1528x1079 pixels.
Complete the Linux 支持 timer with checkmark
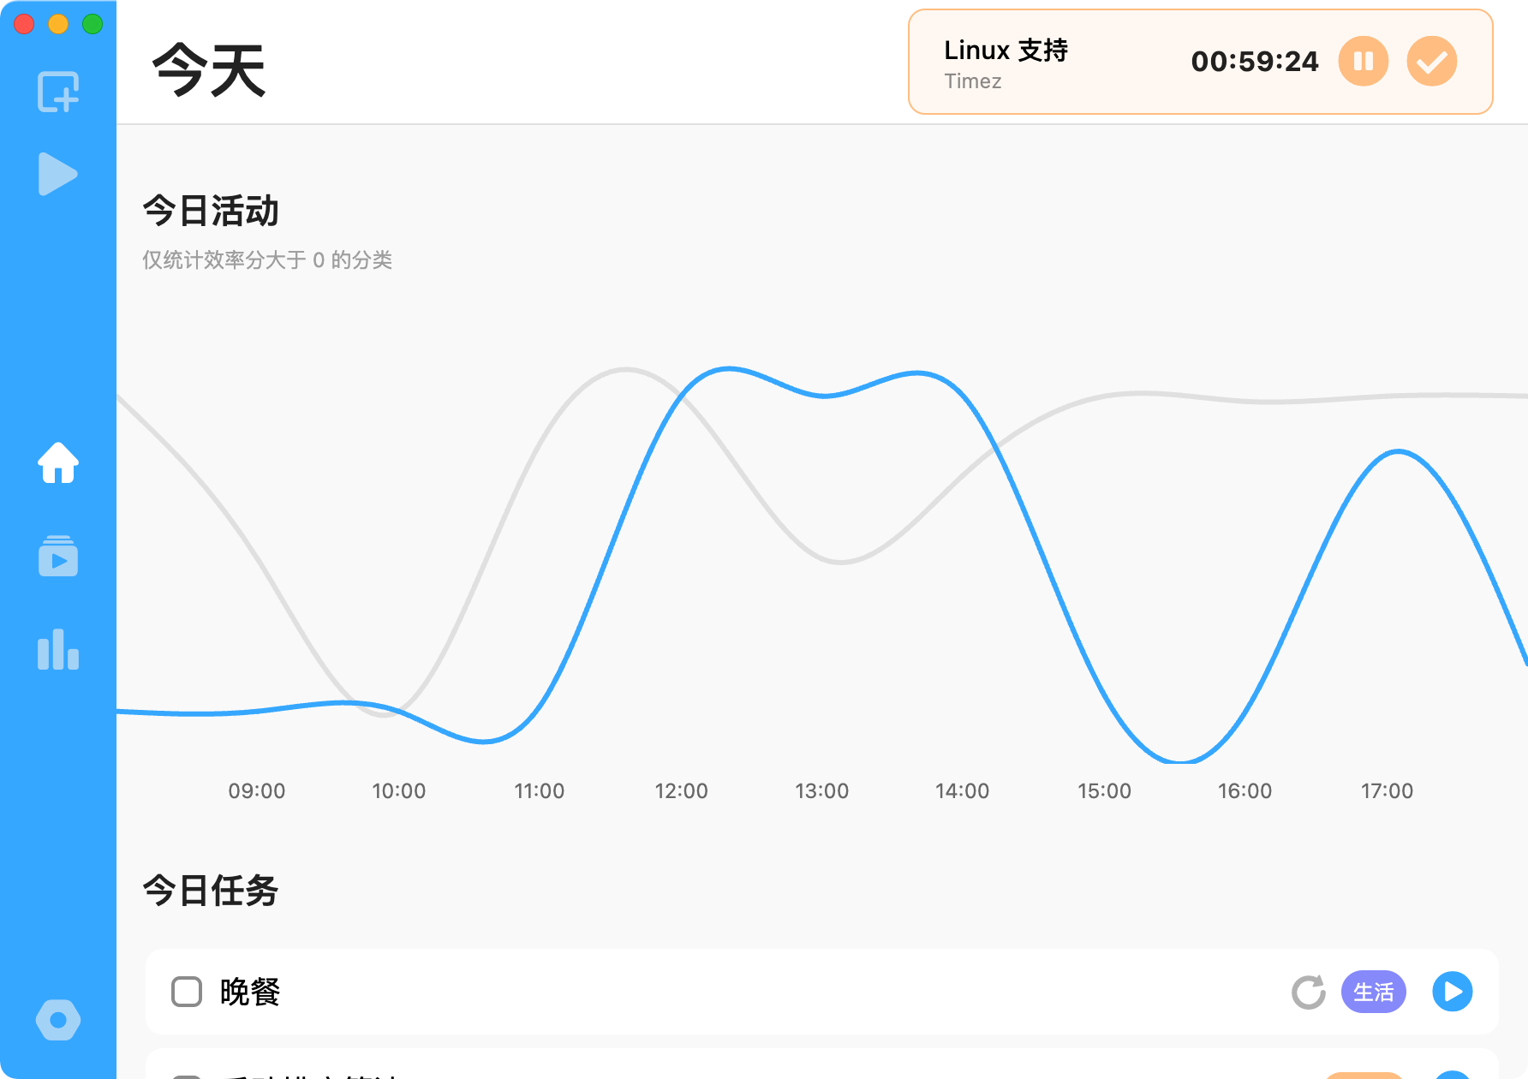point(1432,62)
